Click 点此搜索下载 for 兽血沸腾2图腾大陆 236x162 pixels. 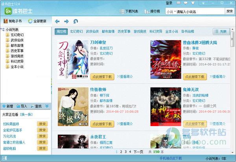point(195,77)
